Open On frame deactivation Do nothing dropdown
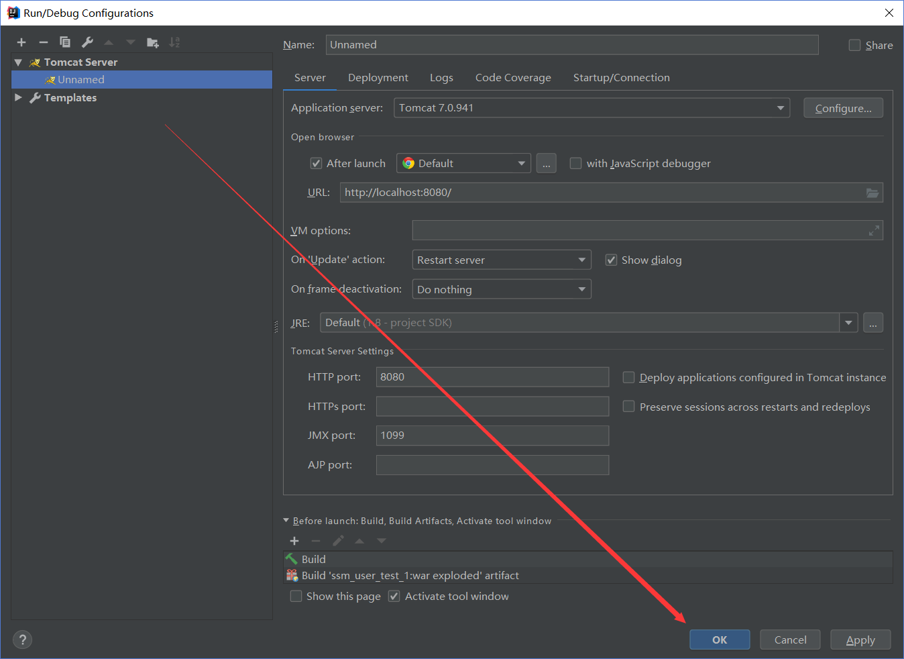904x659 pixels. [502, 289]
